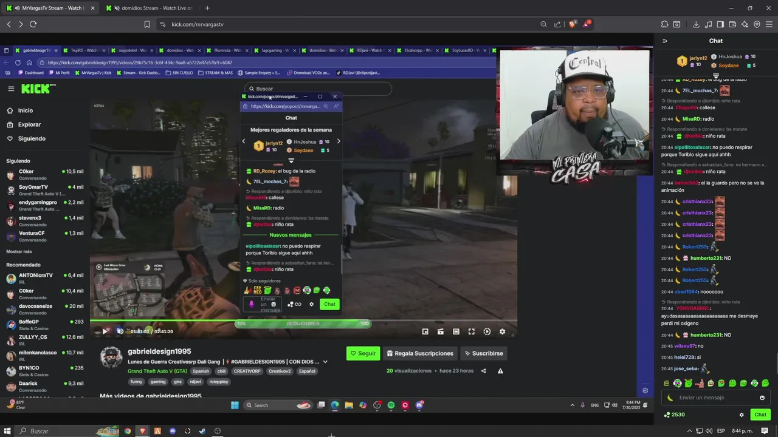
Task: Toggle theater mode in video player
Action: [x=456, y=331]
